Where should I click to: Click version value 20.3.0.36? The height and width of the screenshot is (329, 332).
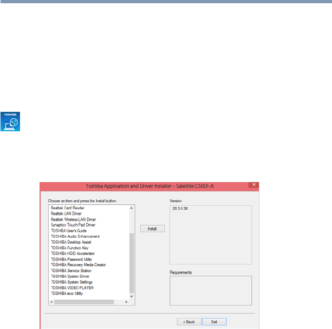(x=180, y=209)
